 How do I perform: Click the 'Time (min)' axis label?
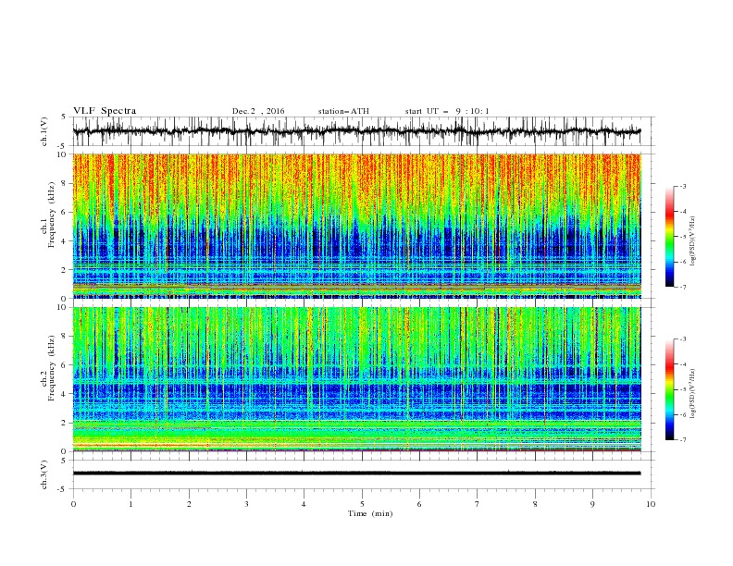tap(370, 513)
